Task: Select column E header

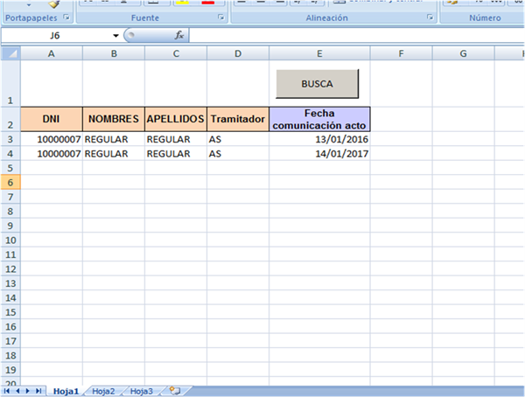Action: point(319,53)
